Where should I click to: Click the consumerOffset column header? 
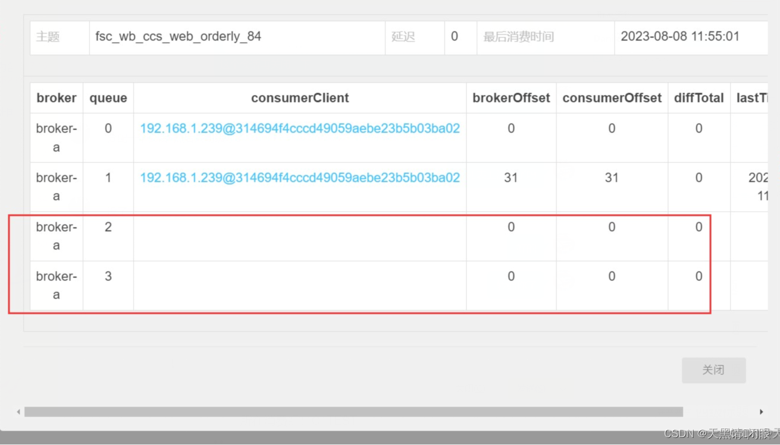pyautogui.click(x=612, y=98)
